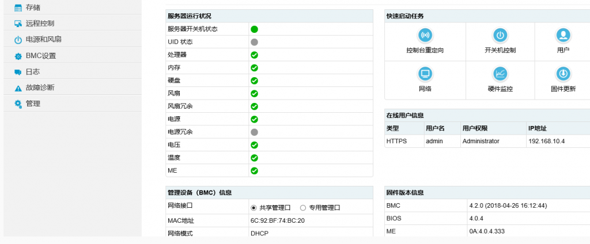590x244 pixels.
Task: Click the storage sidebar icon
Action: [18, 7]
